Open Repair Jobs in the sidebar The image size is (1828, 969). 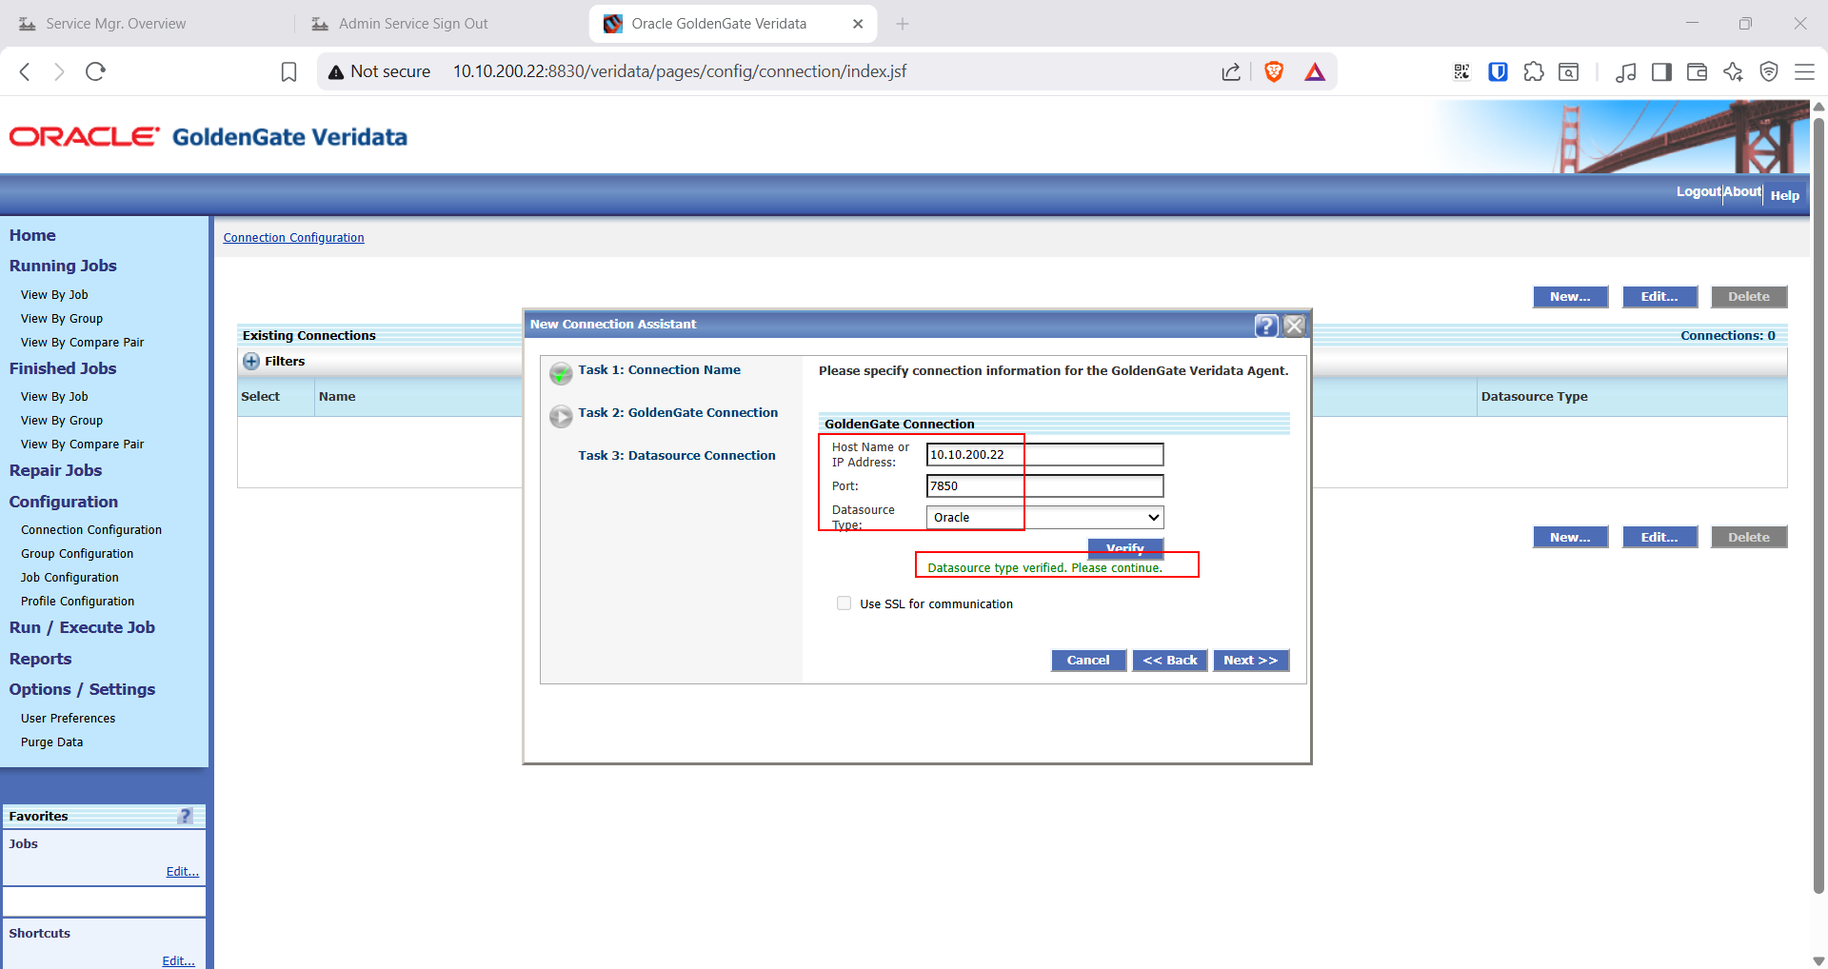55,470
